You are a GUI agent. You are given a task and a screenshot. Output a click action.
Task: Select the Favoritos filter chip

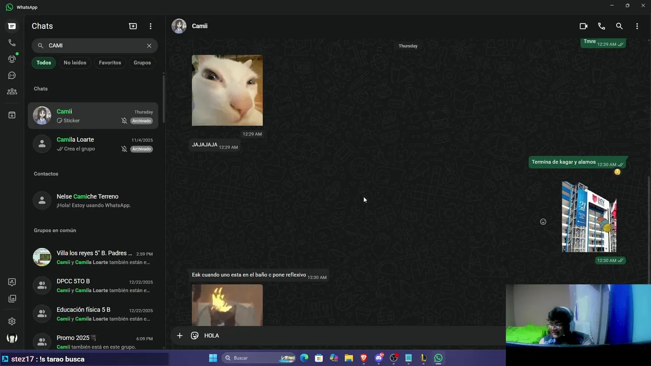click(x=110, y=63)
